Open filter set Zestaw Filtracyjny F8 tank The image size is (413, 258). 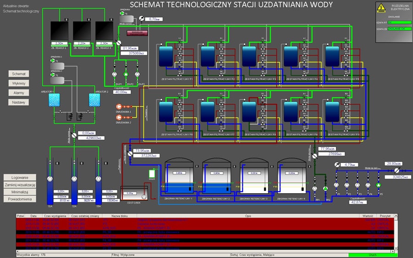click(249, 112)
